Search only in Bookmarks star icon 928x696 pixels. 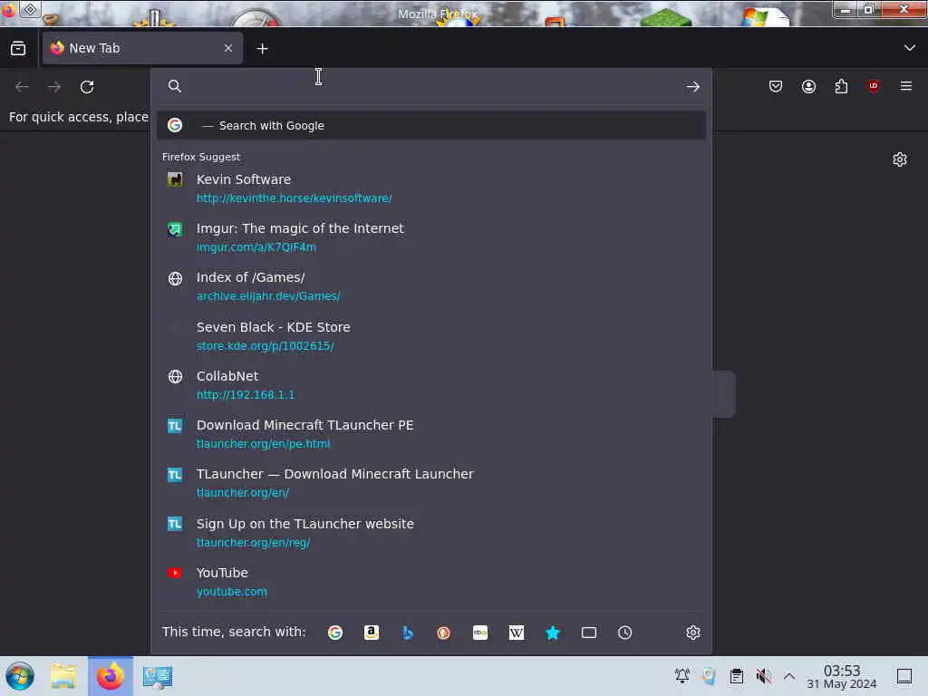[x=552, y=632]
